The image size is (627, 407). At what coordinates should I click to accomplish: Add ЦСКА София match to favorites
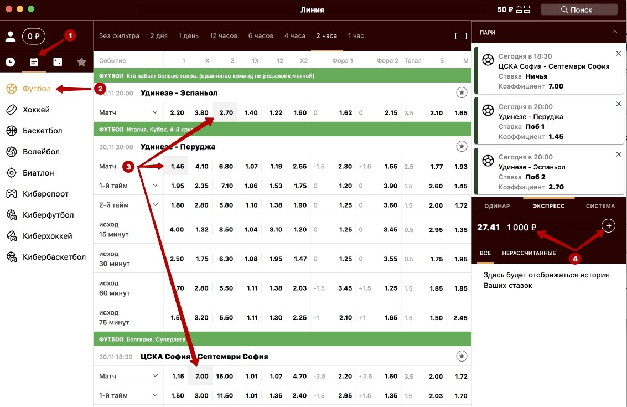[462, 356]
